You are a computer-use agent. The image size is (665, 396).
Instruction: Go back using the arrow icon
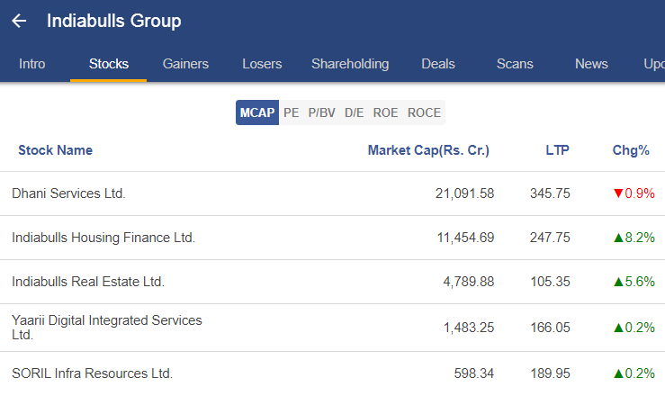click(19, 21)
